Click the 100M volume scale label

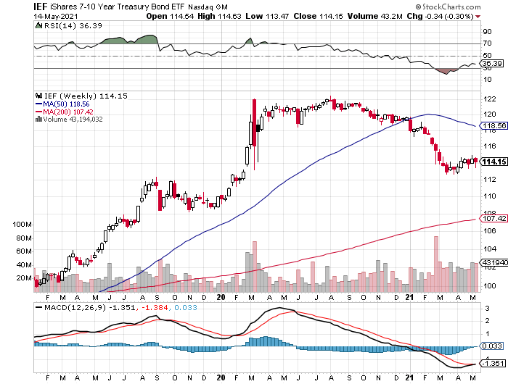click(x=22, y=224)
